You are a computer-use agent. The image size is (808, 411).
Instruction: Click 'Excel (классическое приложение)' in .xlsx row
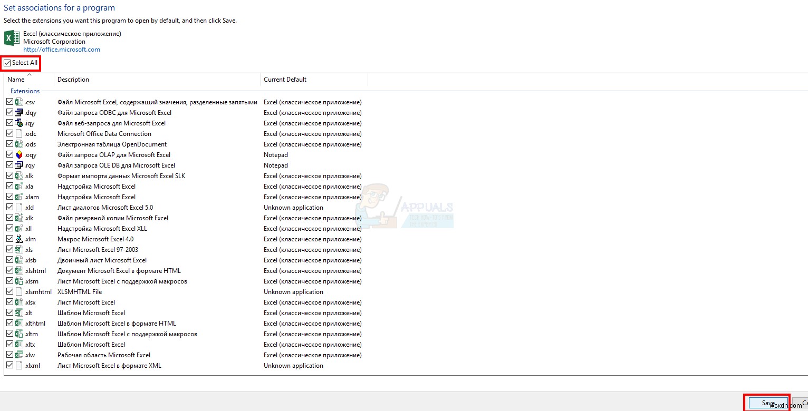(313, 302)
